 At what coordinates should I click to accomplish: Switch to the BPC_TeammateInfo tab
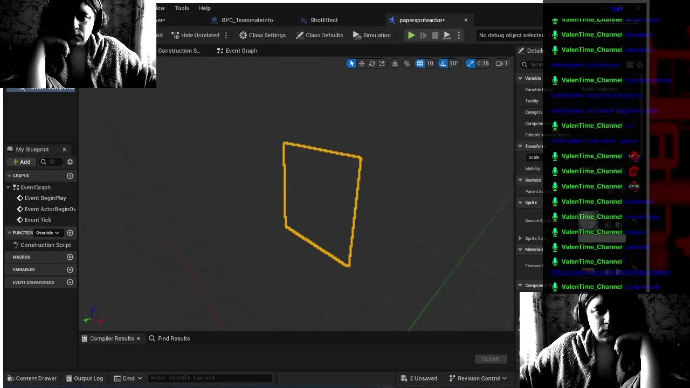coord(242,20)
